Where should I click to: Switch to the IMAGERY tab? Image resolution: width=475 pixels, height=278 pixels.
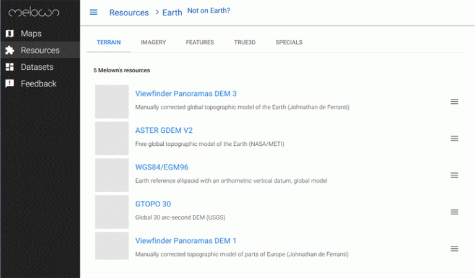click(153, 43)
